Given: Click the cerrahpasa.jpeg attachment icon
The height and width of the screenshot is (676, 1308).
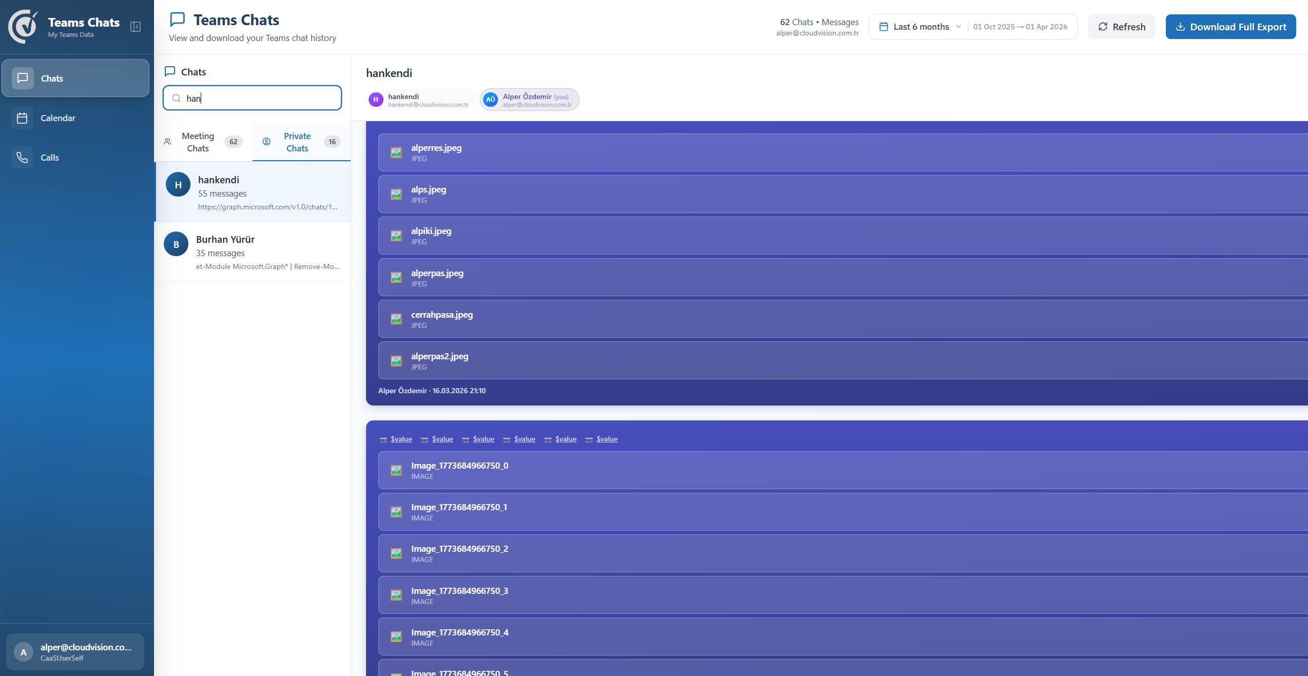Looking at the screenshot, I should point(396,319).
